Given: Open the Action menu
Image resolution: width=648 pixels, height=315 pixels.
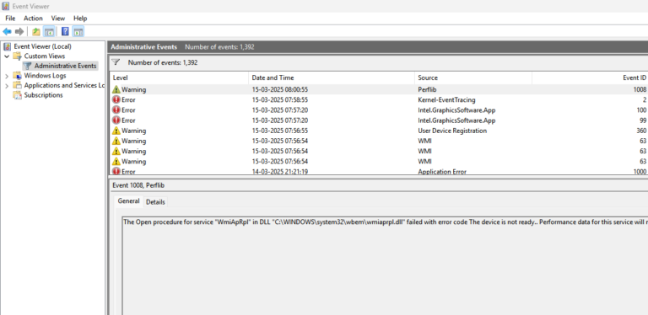Looking at the screenshot, I should click(x=33, y=19).
